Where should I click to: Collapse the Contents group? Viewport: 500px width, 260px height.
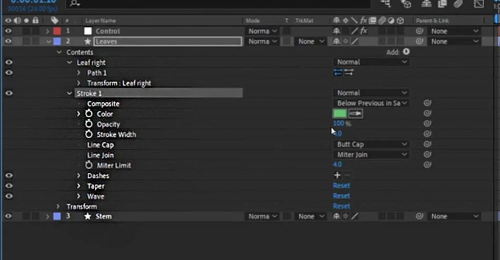coord(59,52)
